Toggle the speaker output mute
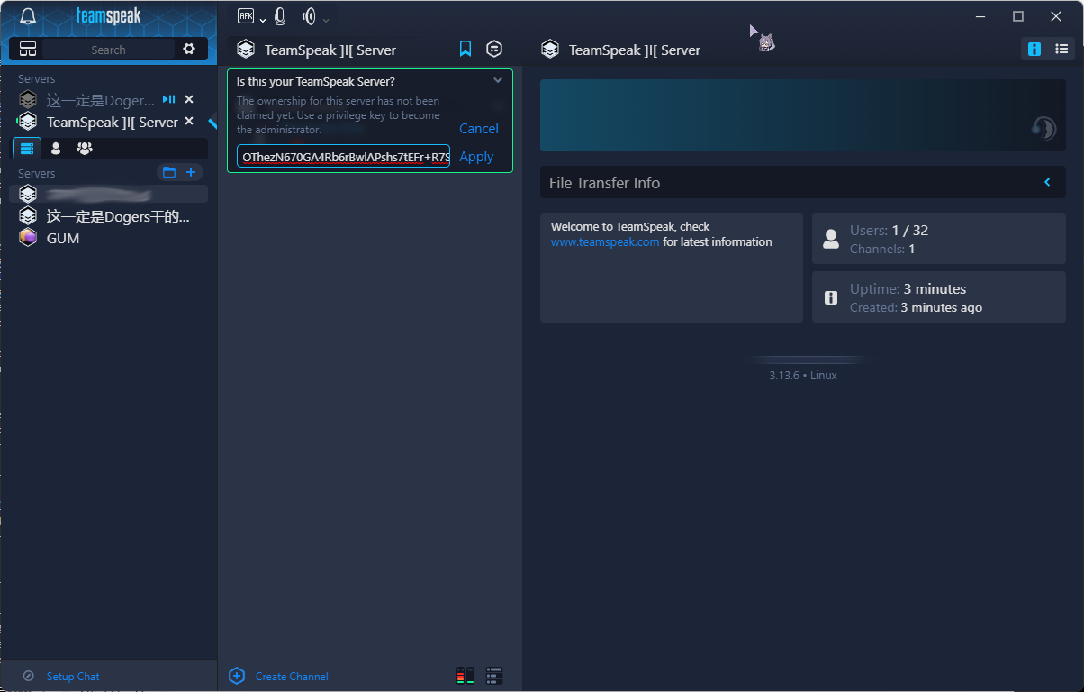 (x=309, y=16)
